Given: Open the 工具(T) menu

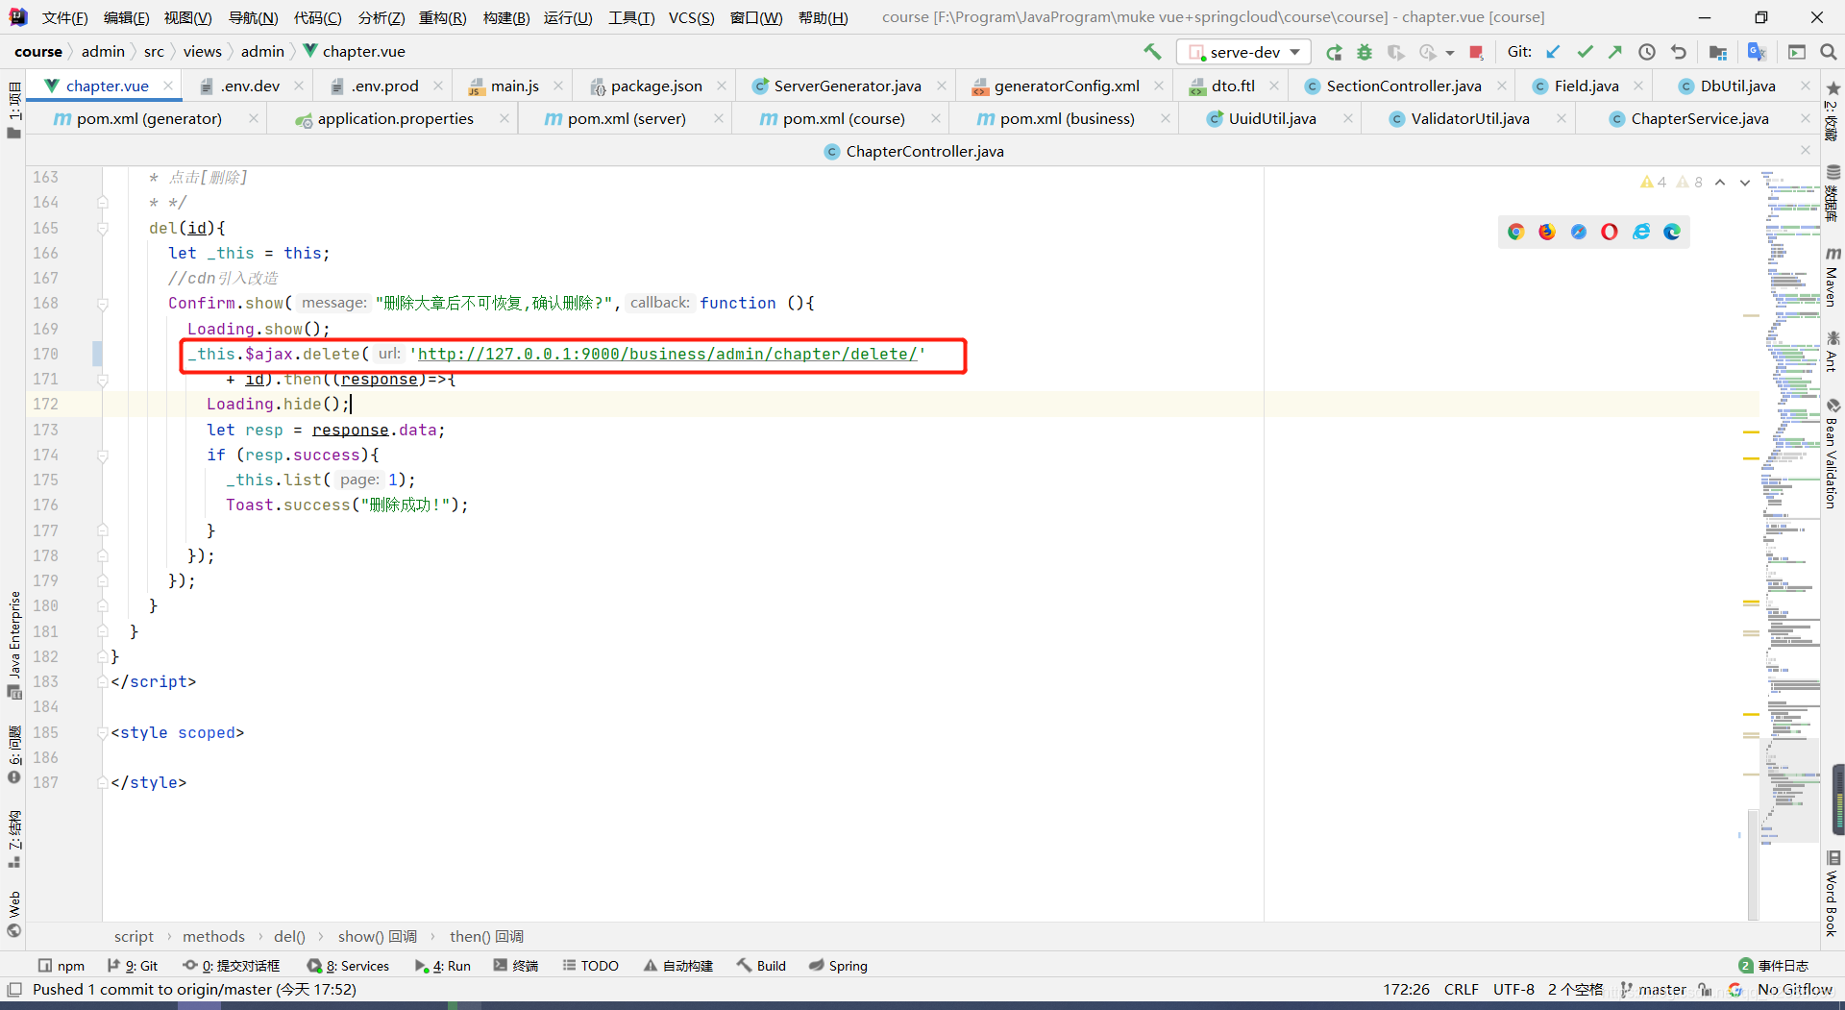Looking at the screenshot, I should (x=630, y=17).
